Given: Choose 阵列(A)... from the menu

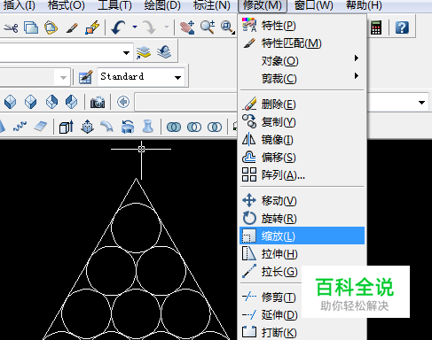Looking at the screenshot, I should pos(302,175).
